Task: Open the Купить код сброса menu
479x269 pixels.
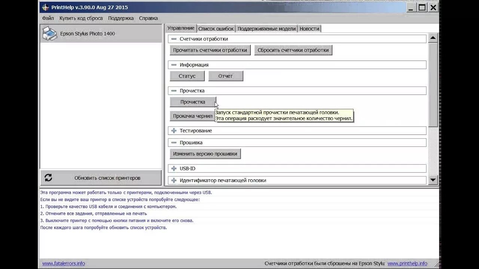Action: point(81,18)
